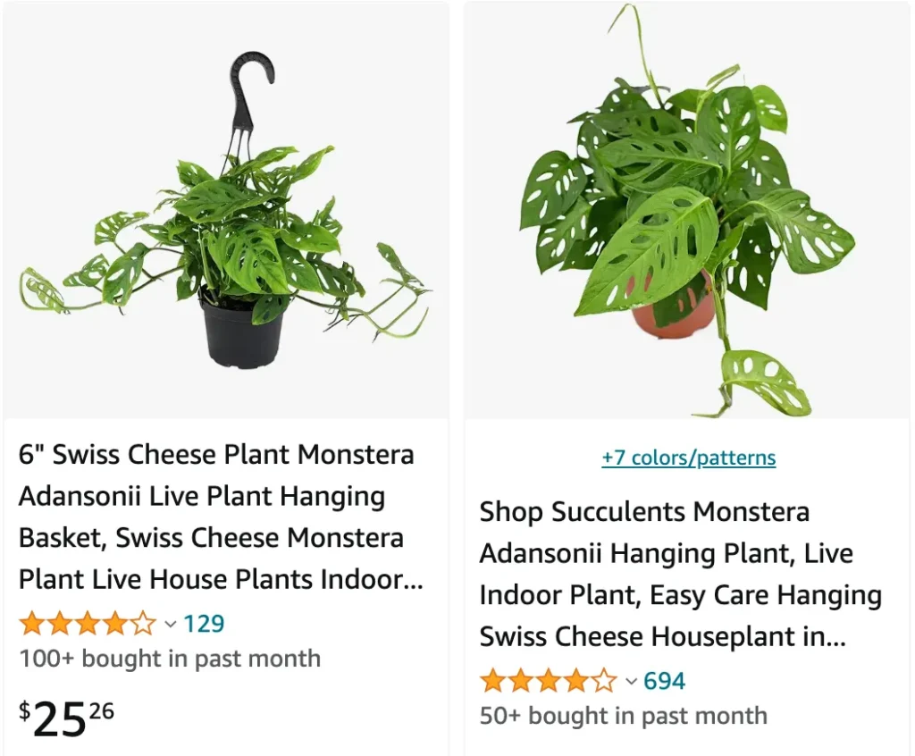Image resolution: width=915 pixels, height=756 pixels.
Task: View the 694 customer reviews
Action: coord(664,681)
